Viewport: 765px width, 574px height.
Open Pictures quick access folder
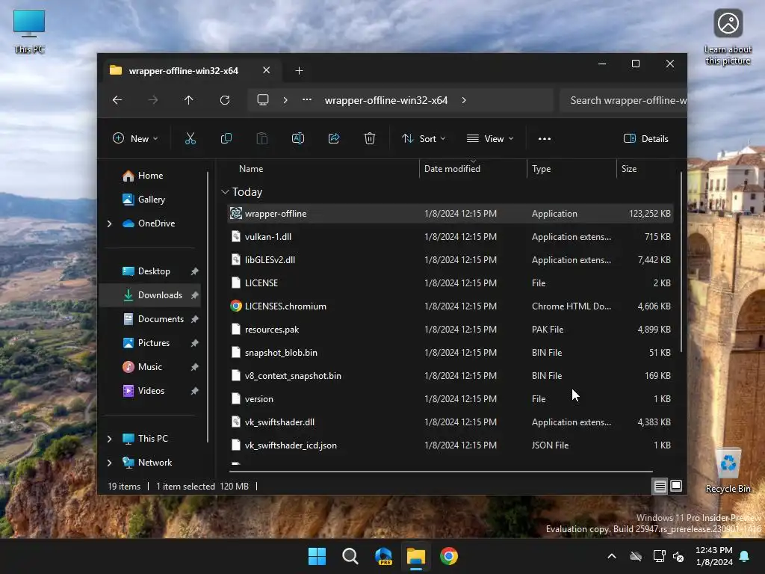click(x=152, y=343)
